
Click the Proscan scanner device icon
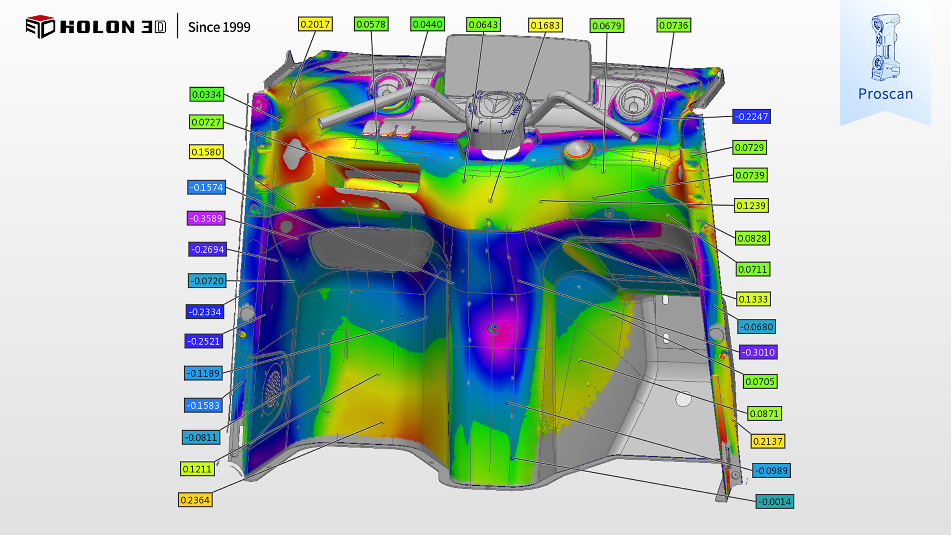point(885,47)
